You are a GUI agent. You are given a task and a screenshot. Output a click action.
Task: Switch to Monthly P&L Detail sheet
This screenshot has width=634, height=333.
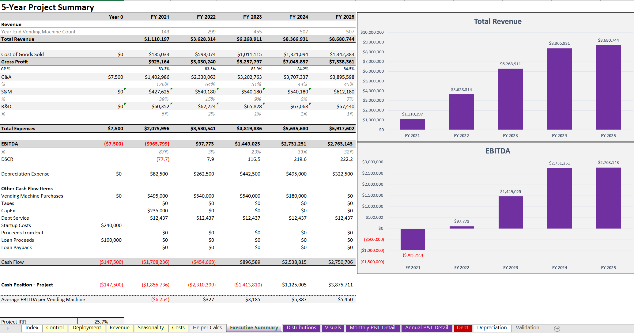tap(372, 328)
